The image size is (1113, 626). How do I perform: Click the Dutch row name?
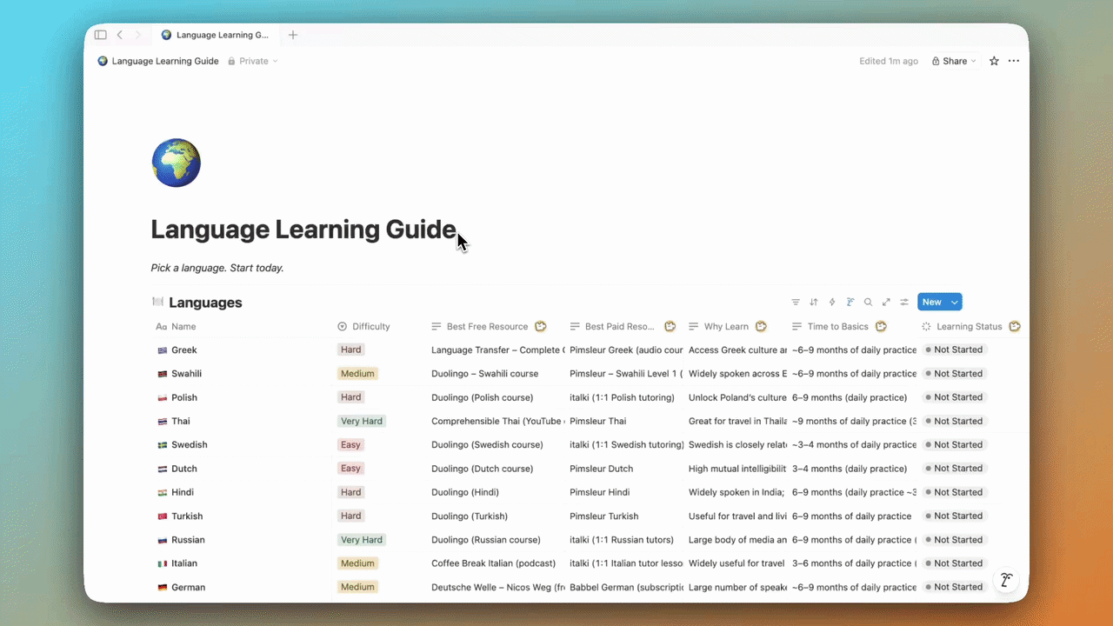click(184, 469)
